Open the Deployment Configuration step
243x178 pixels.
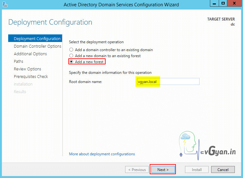point(37,39)
